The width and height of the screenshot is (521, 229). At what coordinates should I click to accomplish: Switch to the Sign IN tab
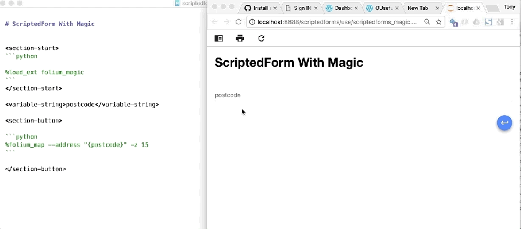tap(302, 8)
